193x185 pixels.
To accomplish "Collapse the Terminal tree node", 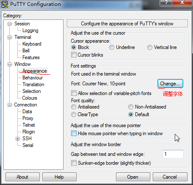I will 9,37.
